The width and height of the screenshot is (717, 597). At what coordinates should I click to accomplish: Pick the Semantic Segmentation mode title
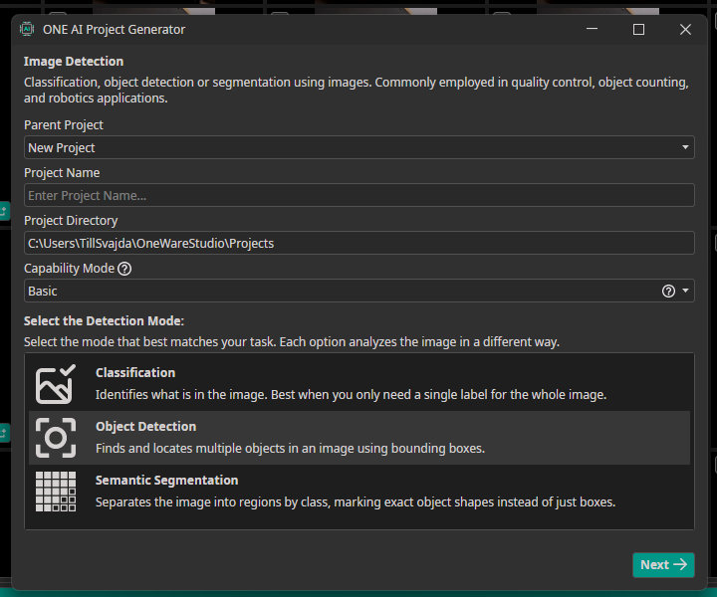(166, 481)
